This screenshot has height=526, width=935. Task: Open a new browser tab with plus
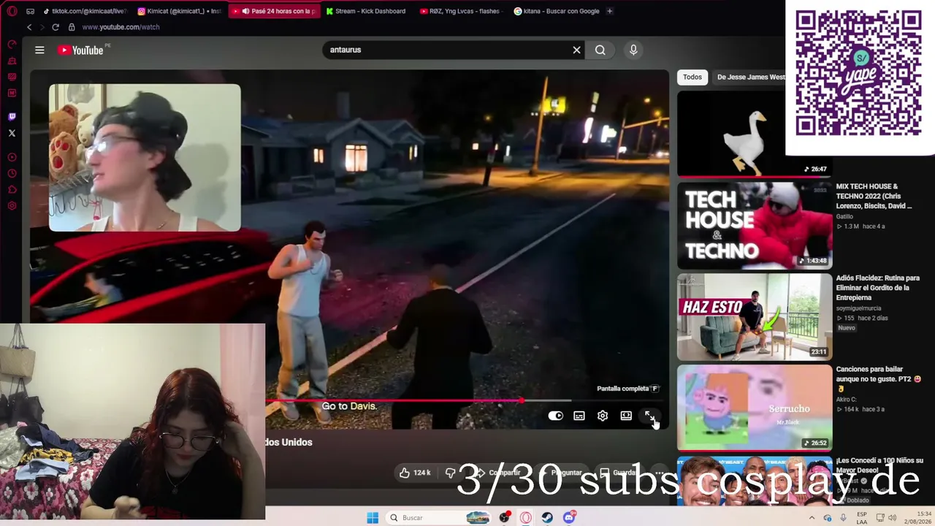[610, 11]
